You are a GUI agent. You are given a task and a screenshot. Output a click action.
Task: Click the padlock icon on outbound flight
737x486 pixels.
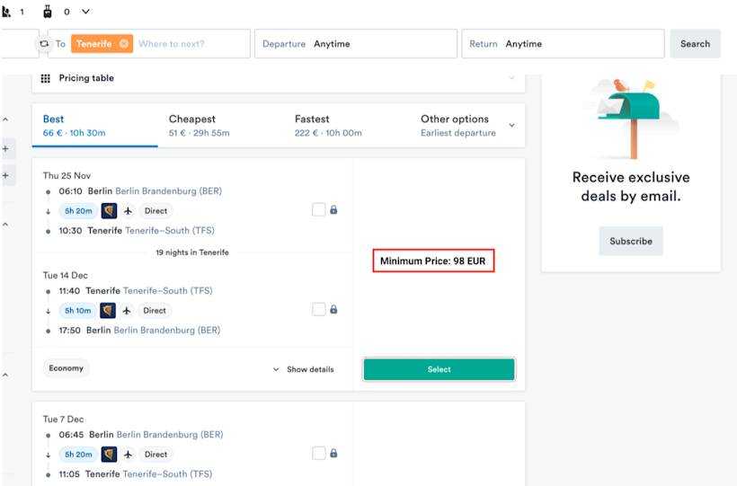[333, 210]
